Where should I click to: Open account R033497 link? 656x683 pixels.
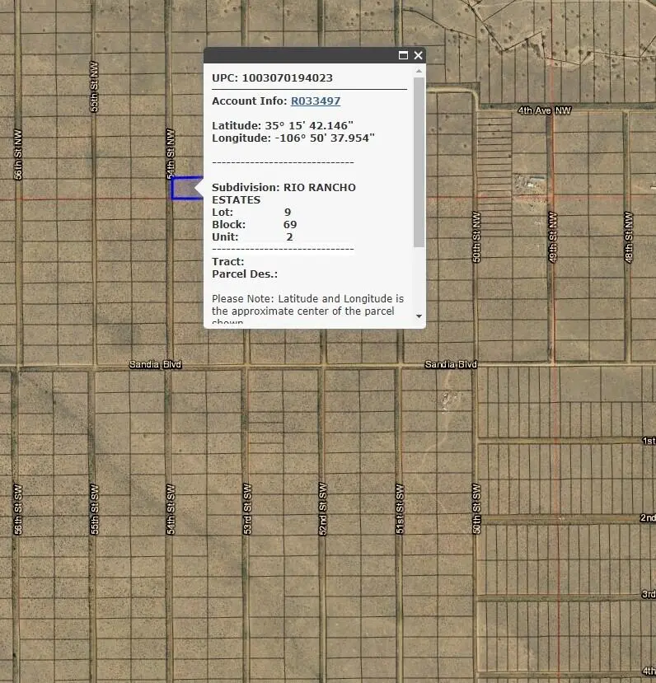point(315,101)
